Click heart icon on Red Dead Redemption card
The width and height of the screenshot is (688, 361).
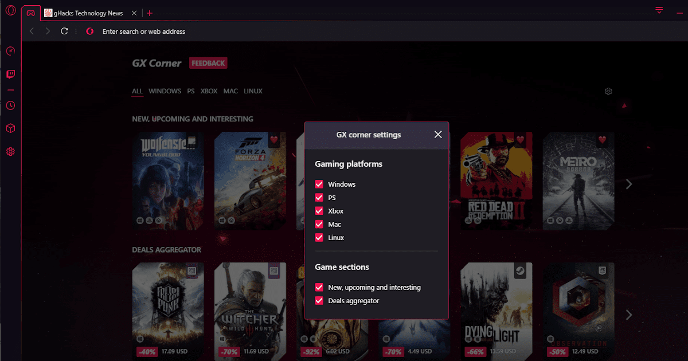click(521, 140)
